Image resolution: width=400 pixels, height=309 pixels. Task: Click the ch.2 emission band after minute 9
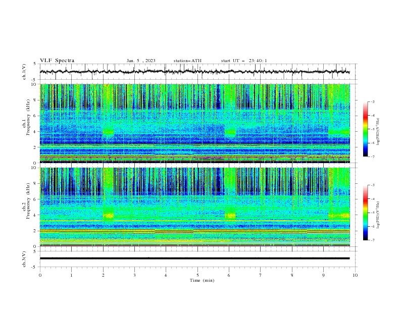(x=339, y=216)
